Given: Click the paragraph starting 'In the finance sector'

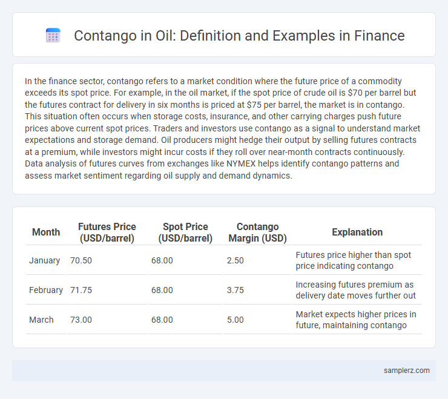Looking at the screenshot, I should (222, 128).
